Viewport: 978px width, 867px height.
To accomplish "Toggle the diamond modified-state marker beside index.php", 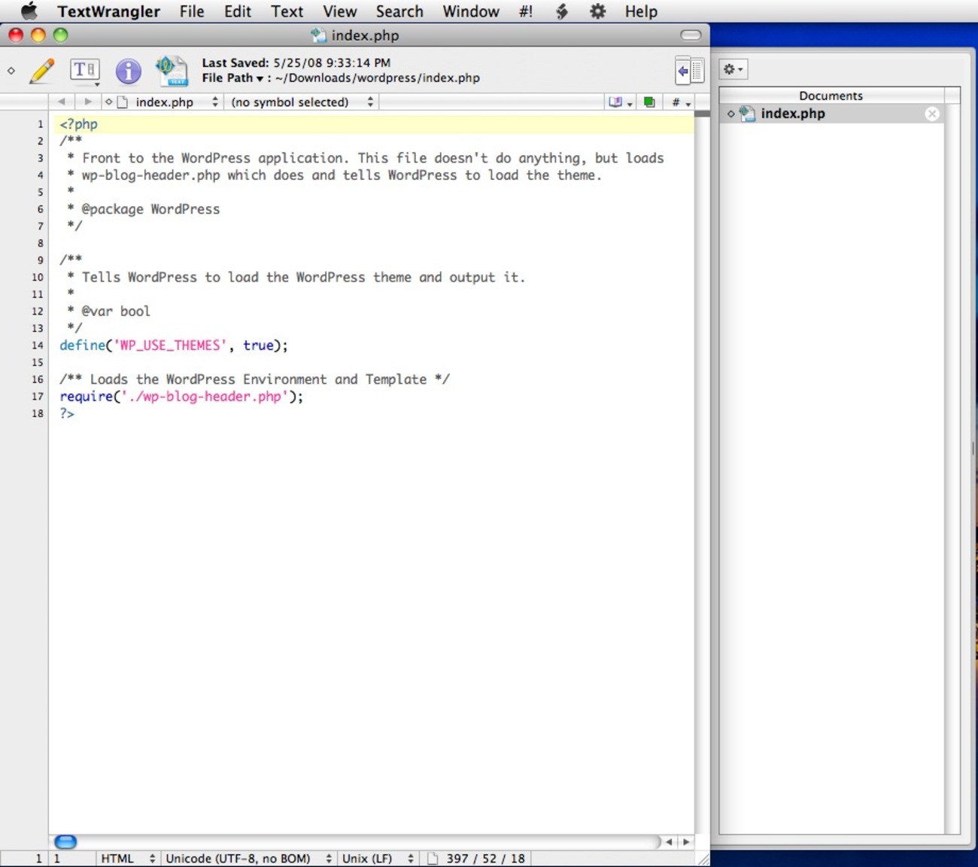I will point(730,114).
